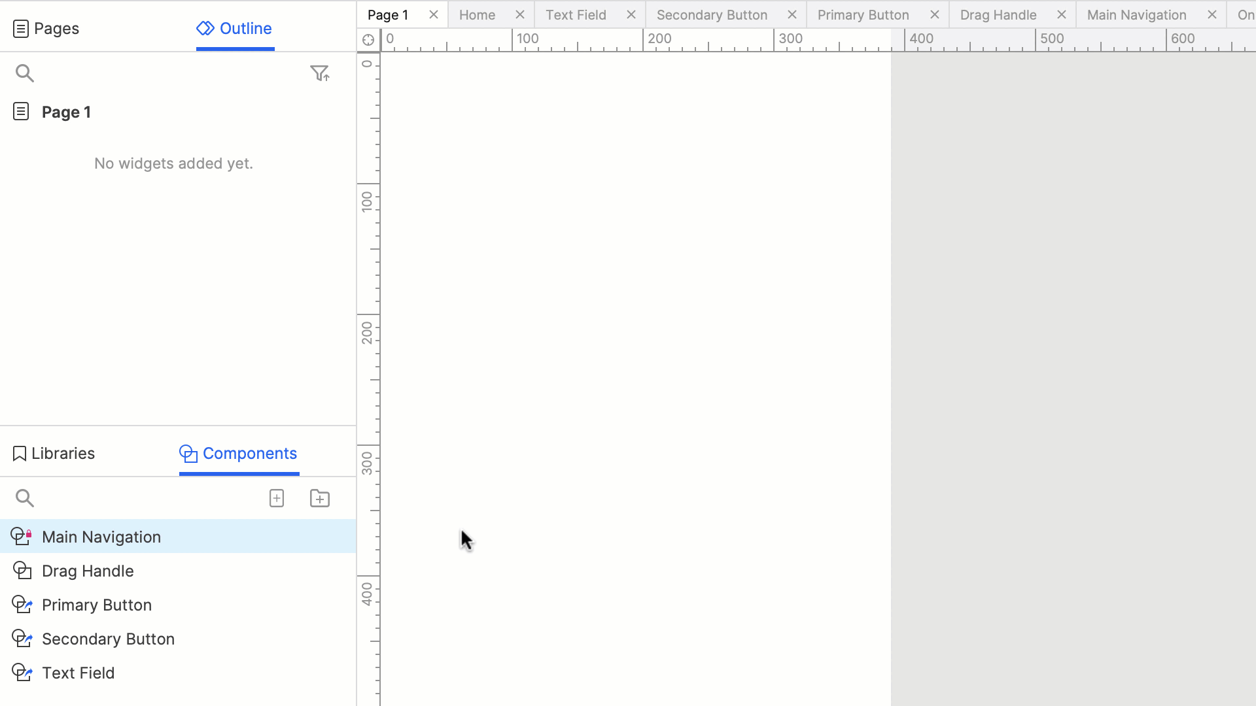
Task: Select the Text Field component
Action: coord(78,673)
